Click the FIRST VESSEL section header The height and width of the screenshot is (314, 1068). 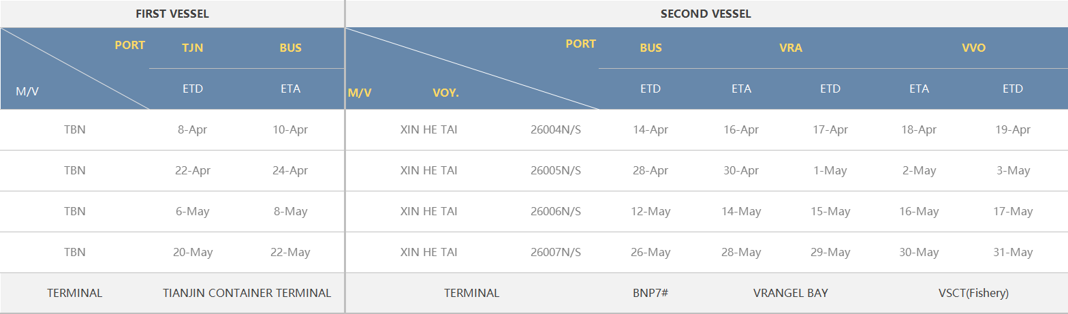172,14
